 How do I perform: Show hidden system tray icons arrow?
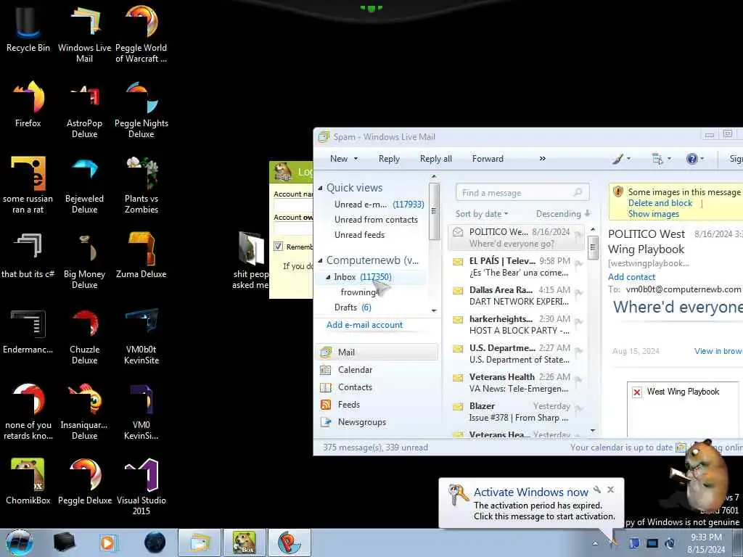tap(595, 544)
